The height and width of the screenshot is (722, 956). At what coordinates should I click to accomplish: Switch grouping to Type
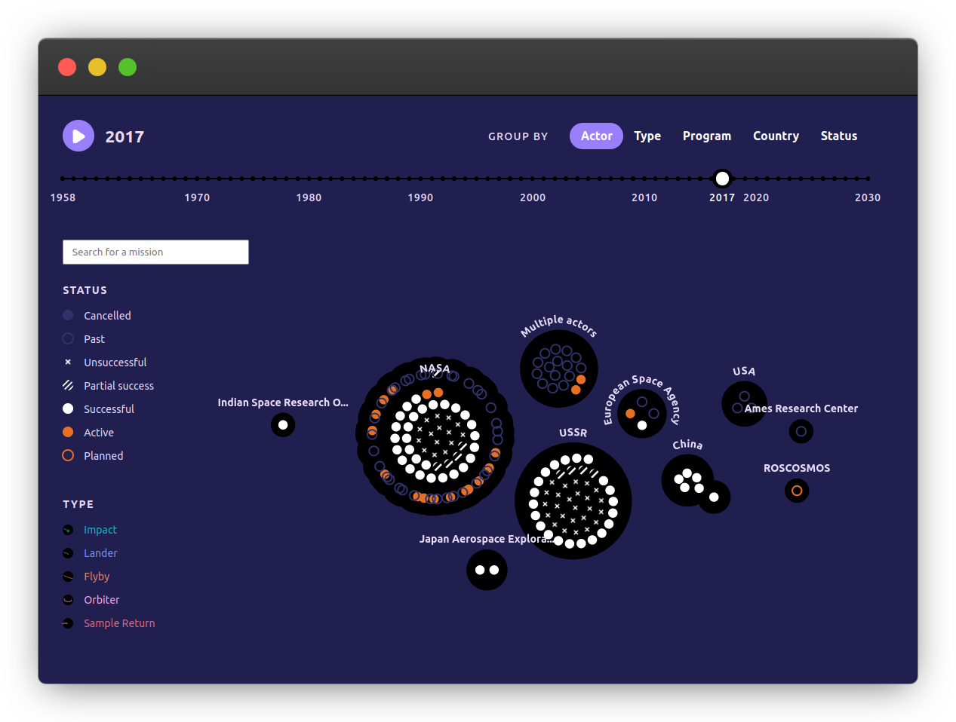[647, 136]
